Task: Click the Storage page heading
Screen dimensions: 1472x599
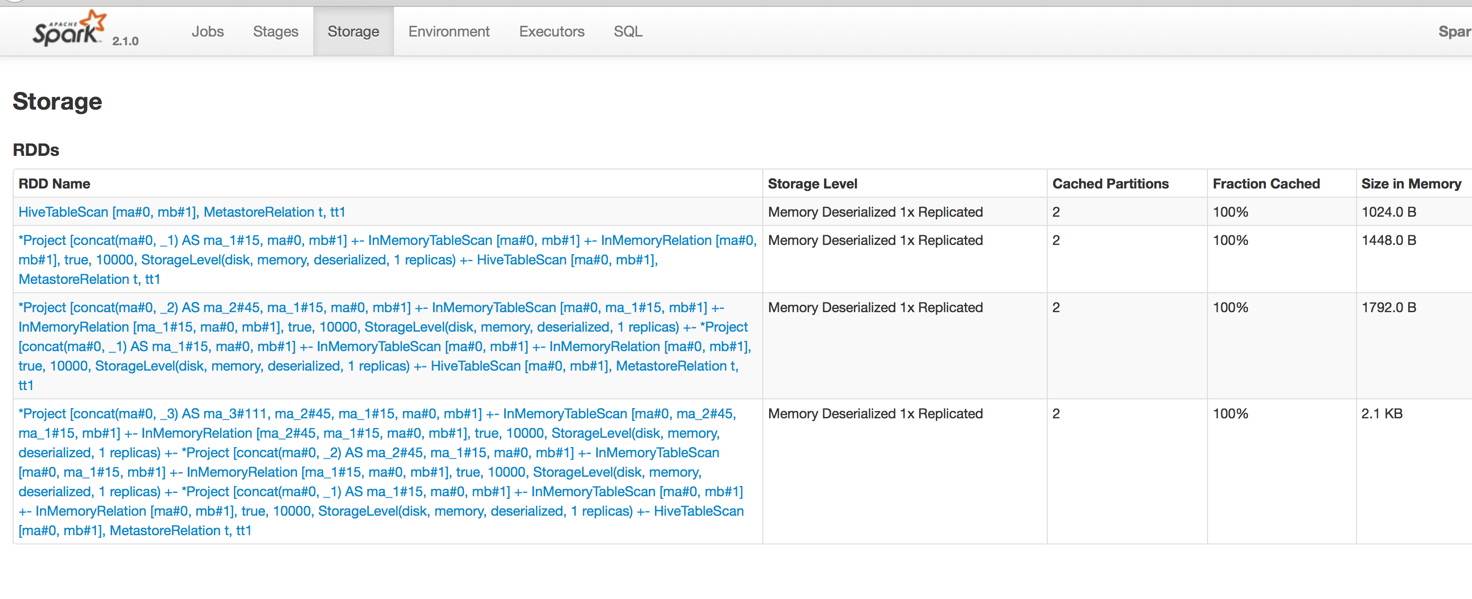Action: click(x=57, y=102)
